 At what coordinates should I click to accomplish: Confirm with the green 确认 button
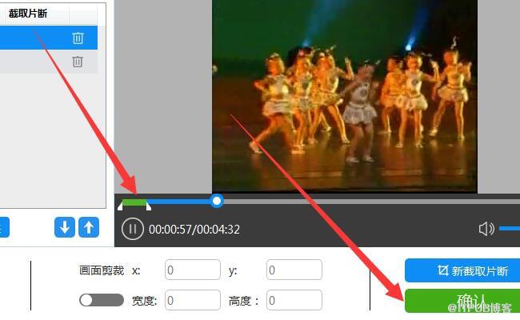pos(462,300)
